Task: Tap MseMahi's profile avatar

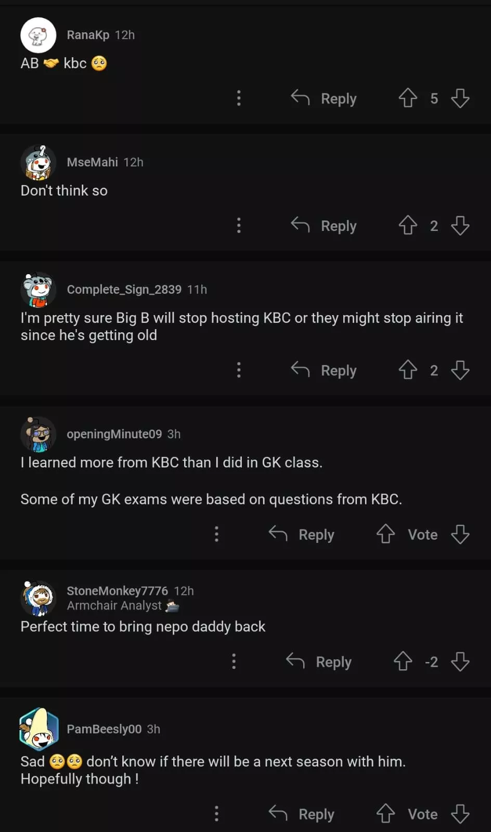Action: coord(38,162)
